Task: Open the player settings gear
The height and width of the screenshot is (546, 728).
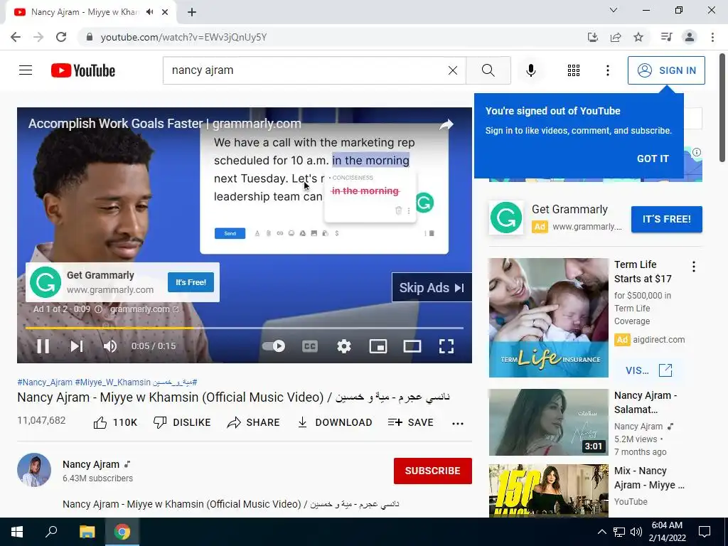Action: [344, 346]
